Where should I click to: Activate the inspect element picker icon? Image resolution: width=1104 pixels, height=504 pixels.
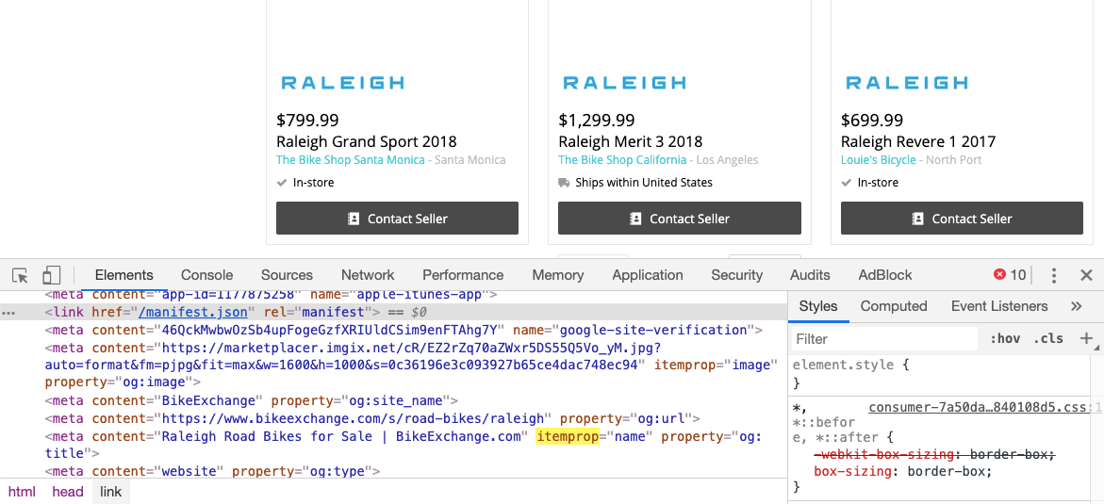pos(21,275)
